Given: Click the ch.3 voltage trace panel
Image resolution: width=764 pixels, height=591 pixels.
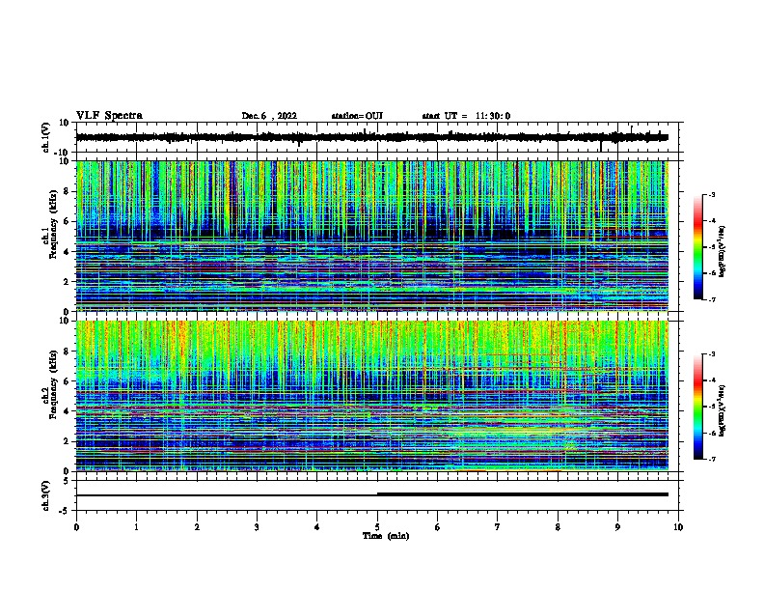Looking at the screenshot, I should (x=377, y=495).
